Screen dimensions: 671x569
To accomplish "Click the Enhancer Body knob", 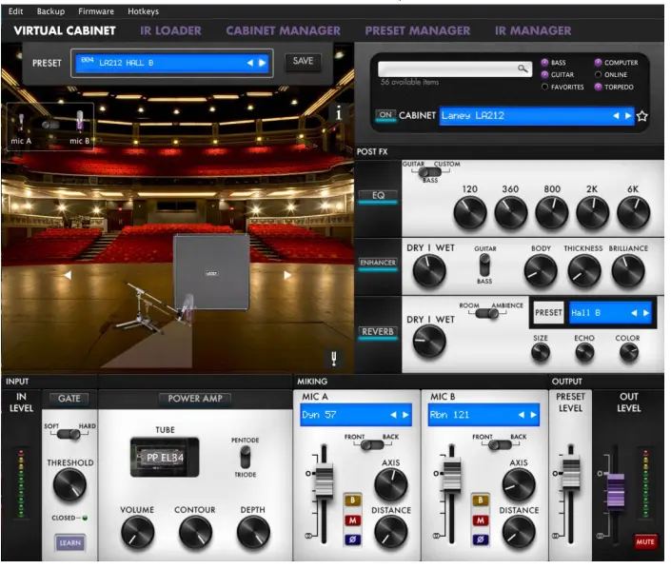I will coord(541,271).
